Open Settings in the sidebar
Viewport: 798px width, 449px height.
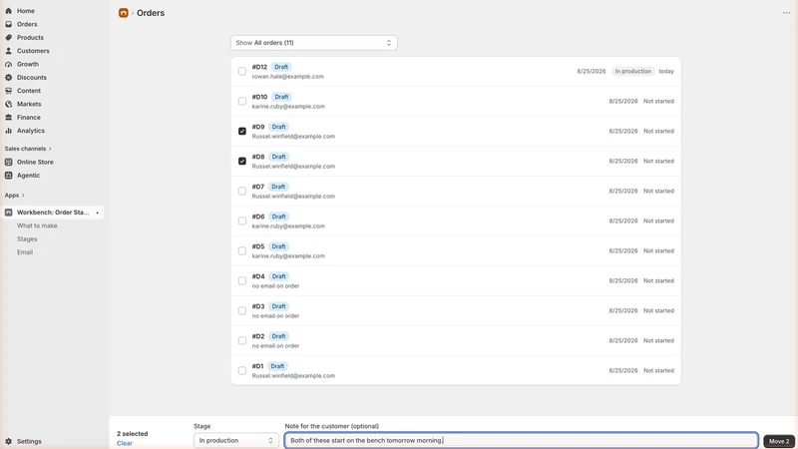tap(29, 441)
